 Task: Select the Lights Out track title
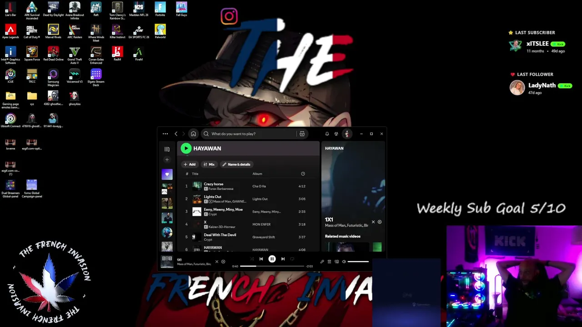point(212,197)
